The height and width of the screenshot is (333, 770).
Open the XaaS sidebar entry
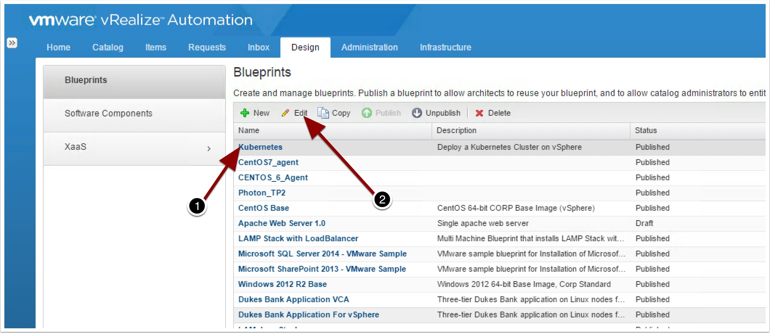tap(134, 149)
